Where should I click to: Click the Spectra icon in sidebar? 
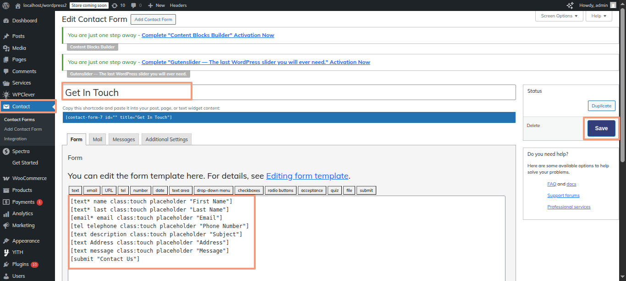[x=6, y=151]
